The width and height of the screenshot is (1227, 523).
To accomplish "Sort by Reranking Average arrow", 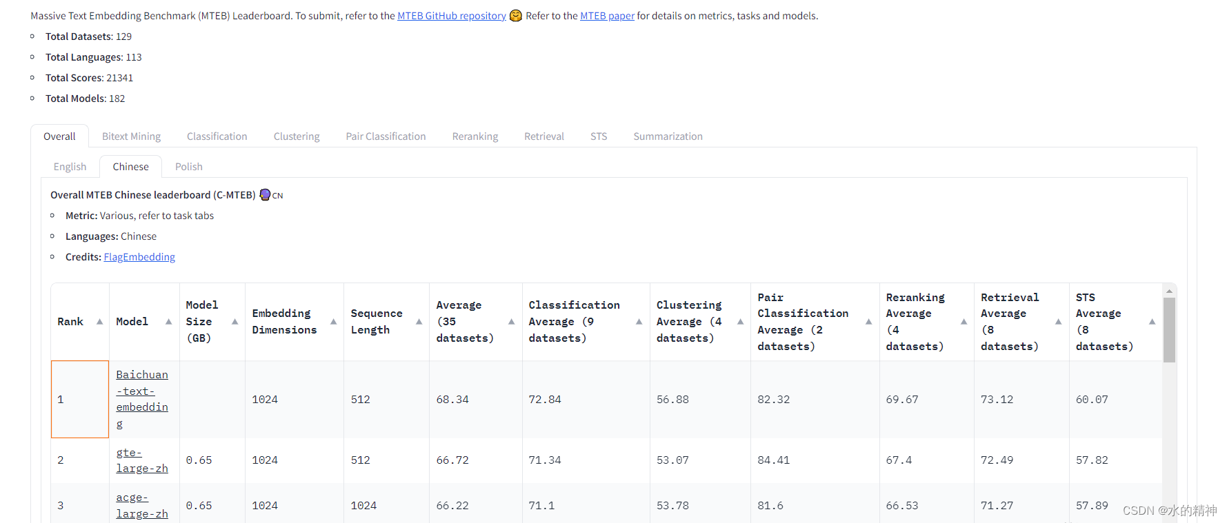I will (x=964, y=322).
